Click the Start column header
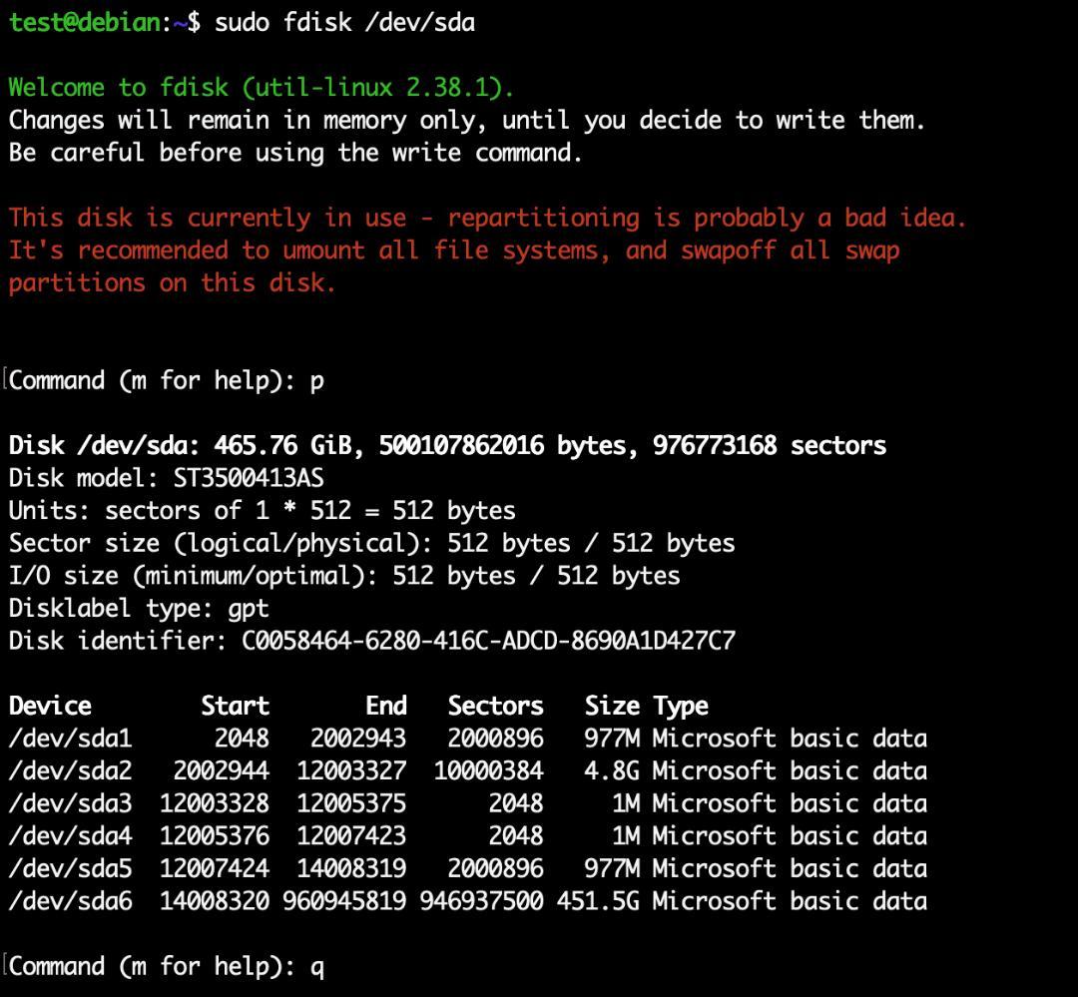Screen dimensions: 1078x997 click(x=237, y=706)
